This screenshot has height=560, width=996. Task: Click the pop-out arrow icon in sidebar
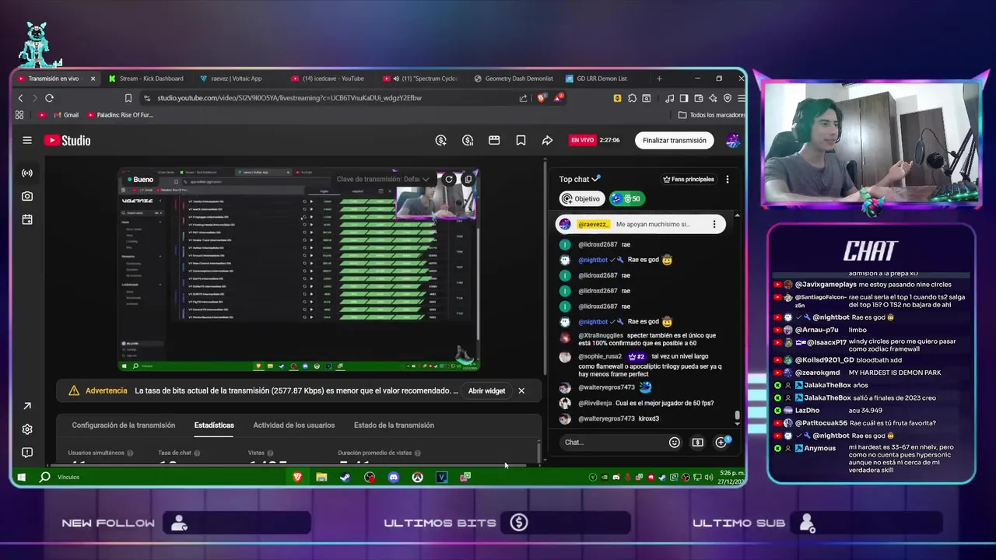click(x=27, y=406)
